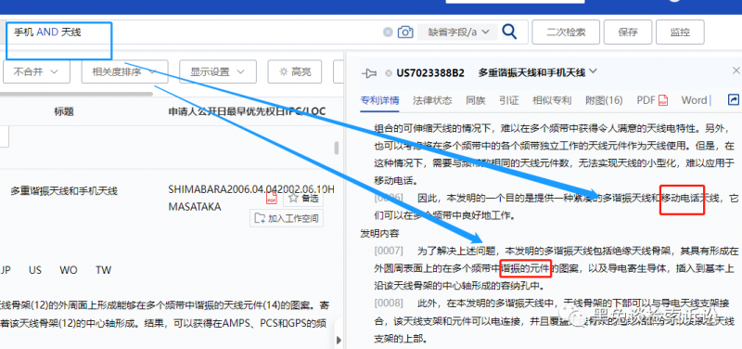
Task: Open the Word tab in detail panel
Action: click(694, 100)
